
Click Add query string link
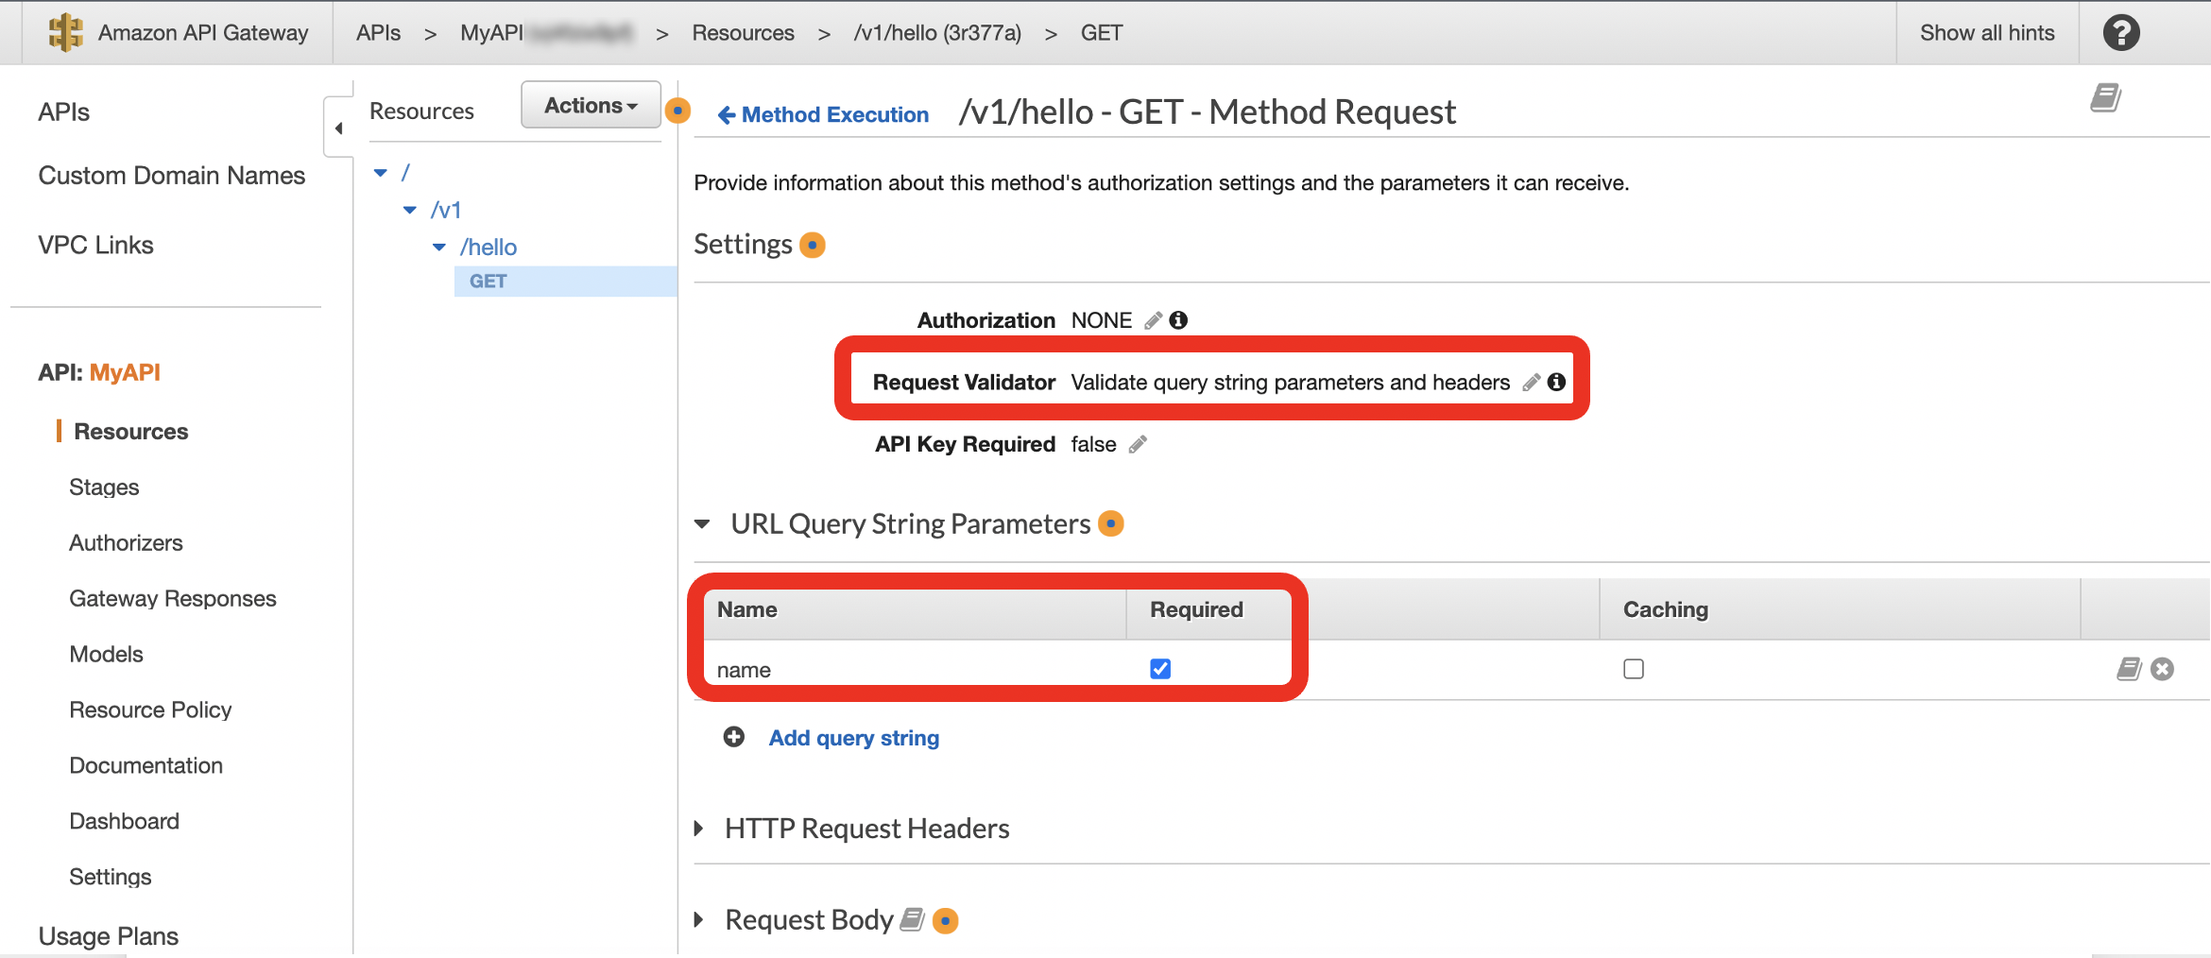coord(854,738)
